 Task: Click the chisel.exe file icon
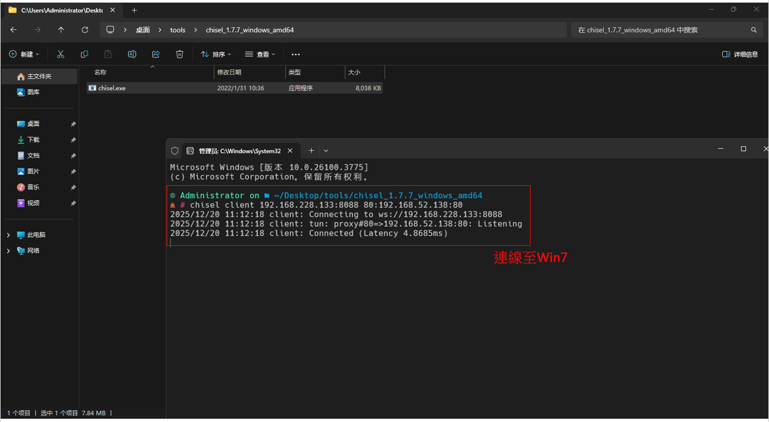coord(92,88)
